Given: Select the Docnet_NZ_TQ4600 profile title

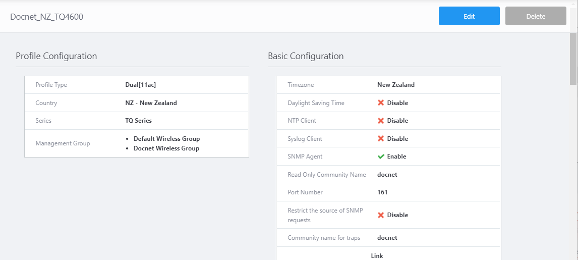Looking at the screenshot, I should pos(47,17).
